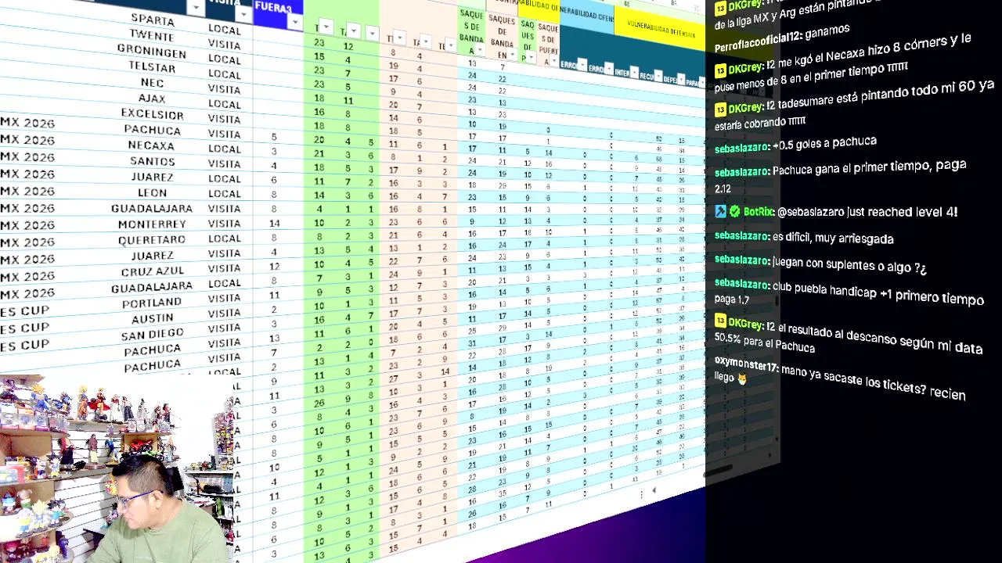Open the streamer webcam overlay
The width and height of the screenshot is (1002, 563).
coord(117,469)
